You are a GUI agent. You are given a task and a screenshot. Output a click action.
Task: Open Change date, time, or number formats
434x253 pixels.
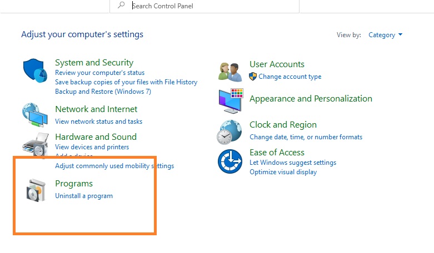pyautogui.click(x=306, y=137)
